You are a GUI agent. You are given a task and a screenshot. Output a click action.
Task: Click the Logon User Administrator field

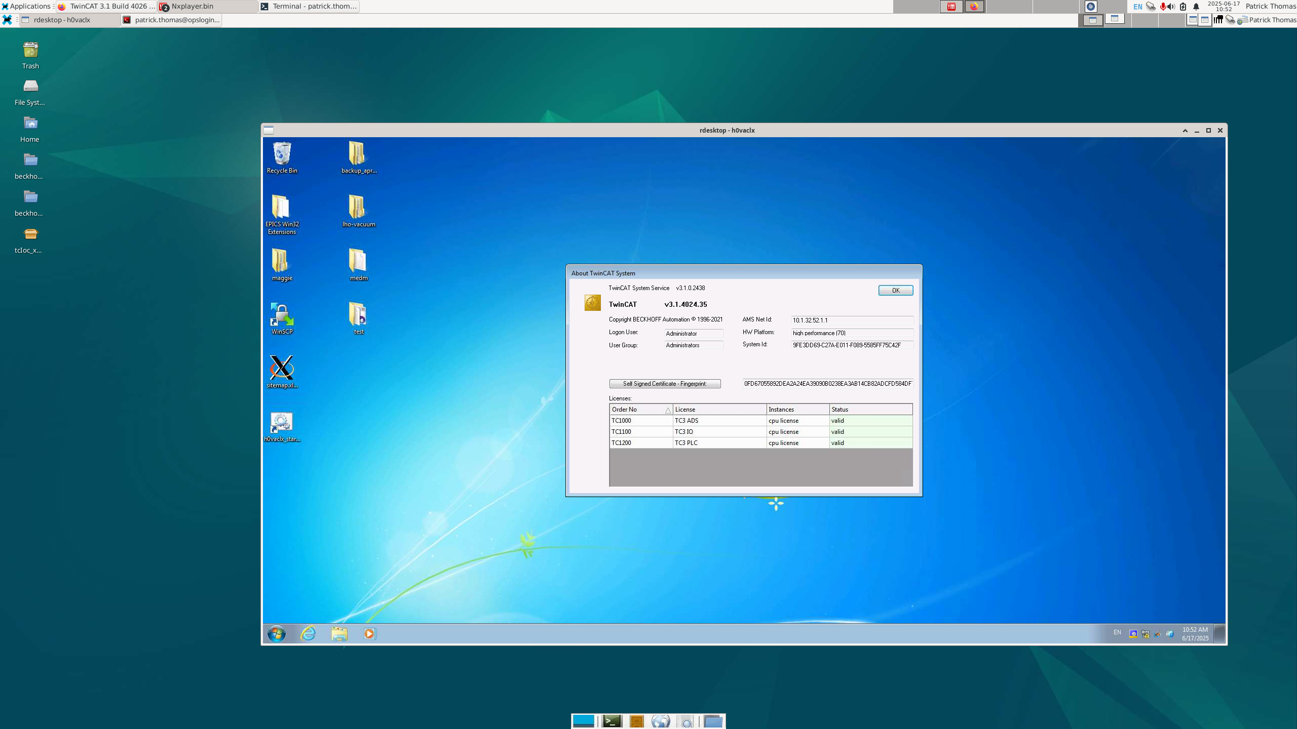[x=694, y=333]
